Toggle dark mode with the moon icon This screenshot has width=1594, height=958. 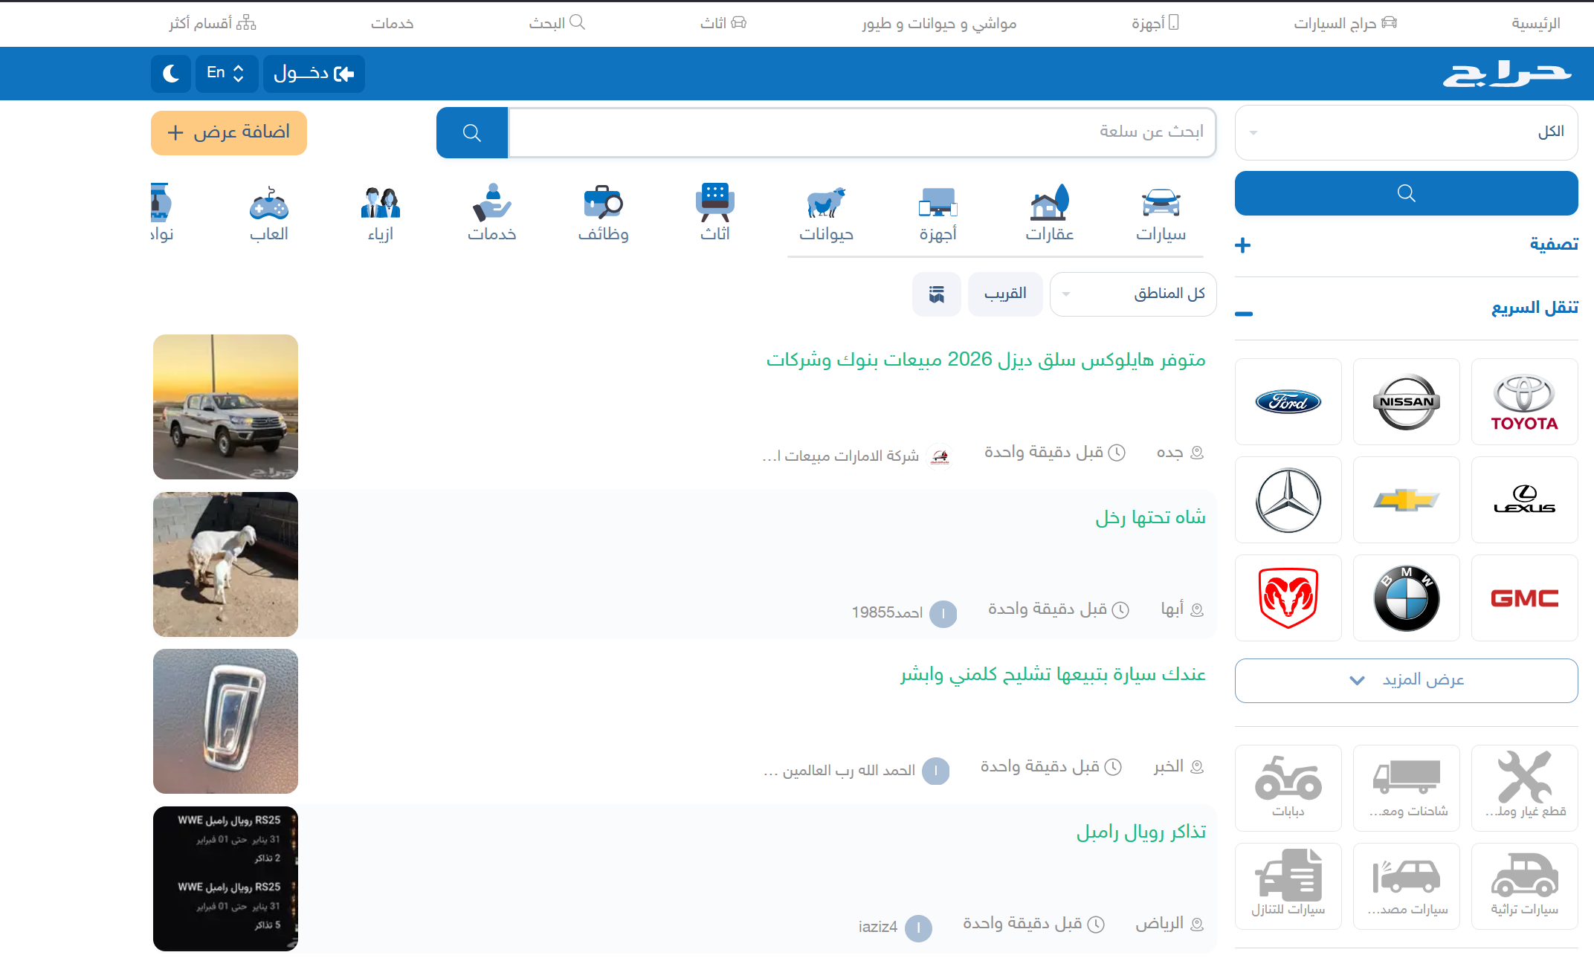[x=171, y=74]
